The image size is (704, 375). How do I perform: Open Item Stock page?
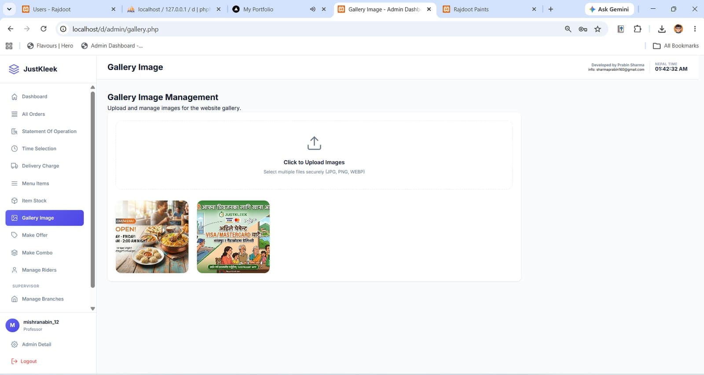44,201
